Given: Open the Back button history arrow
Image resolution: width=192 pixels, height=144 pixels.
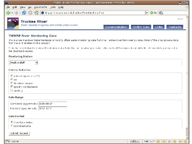Looking at the screenshot, I should pos(12,13).
